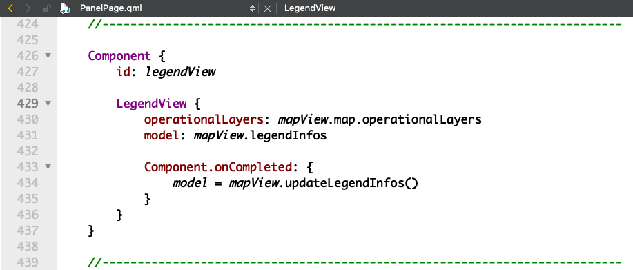Click the qml file type icon

(65, 8)
